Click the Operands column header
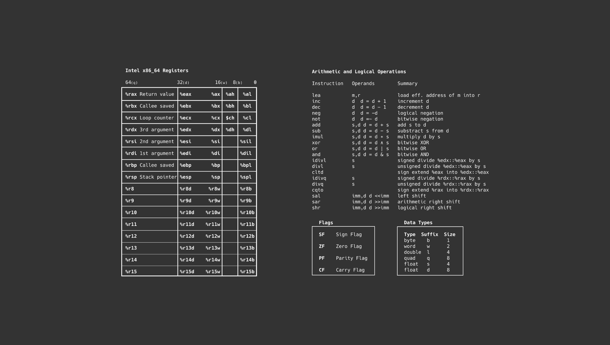The width and height of the screenshot is (610, 345). 363,83
